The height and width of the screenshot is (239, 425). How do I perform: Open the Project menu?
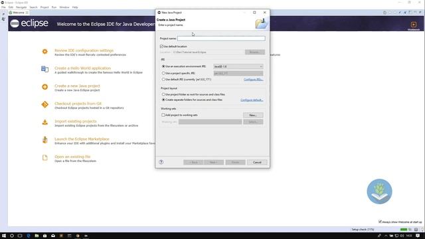pyautogui.click(x=44, y=7)
